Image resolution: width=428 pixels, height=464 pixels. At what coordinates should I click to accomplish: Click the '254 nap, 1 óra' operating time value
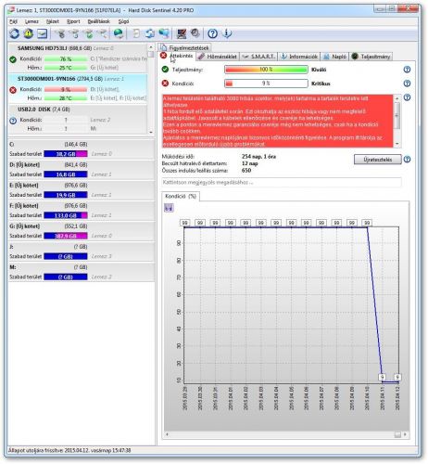[258, 157]
